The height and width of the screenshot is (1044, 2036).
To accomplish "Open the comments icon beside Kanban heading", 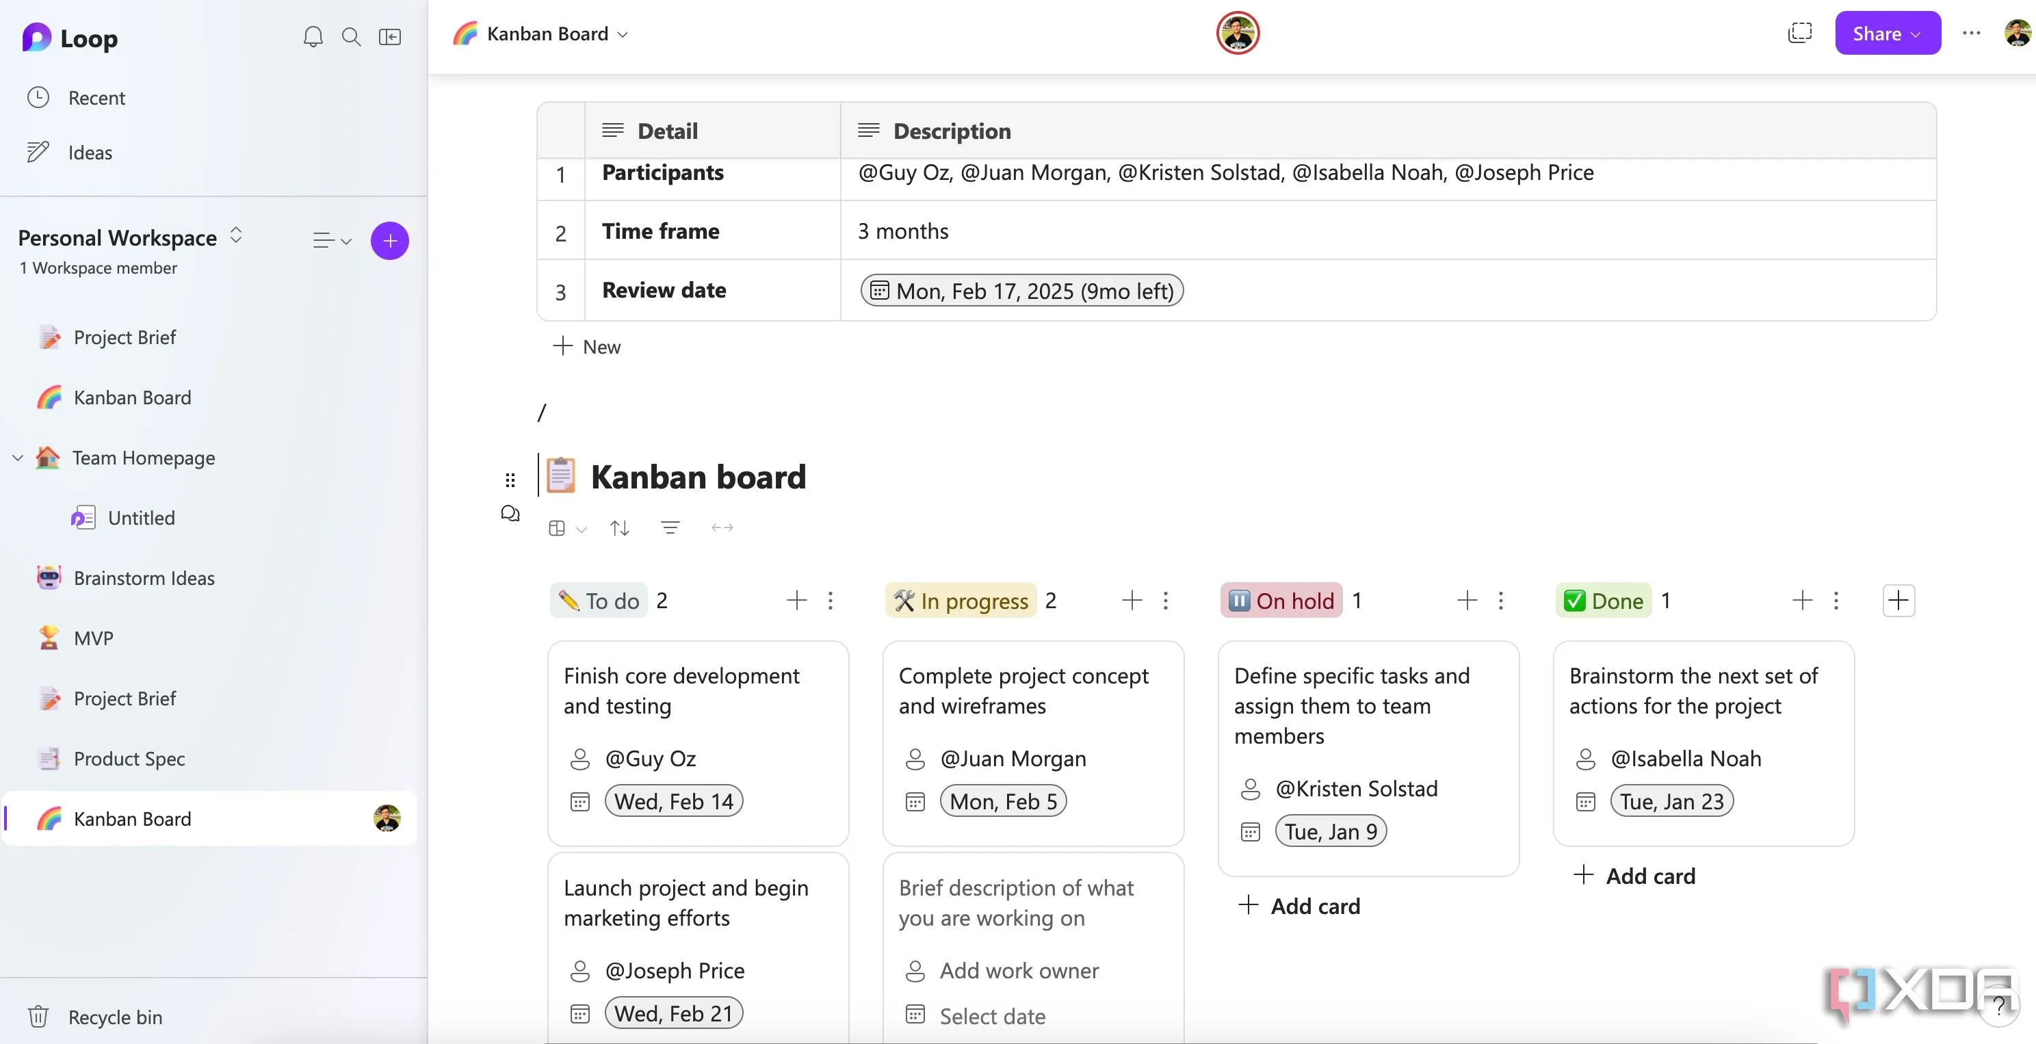I will click(x=510, y=514).
